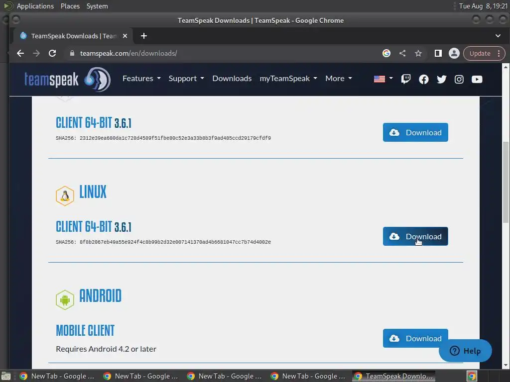The width and height of the screenshot is (510, 382).
Task: Click the LINUX section heading
Action: point(93,192)
